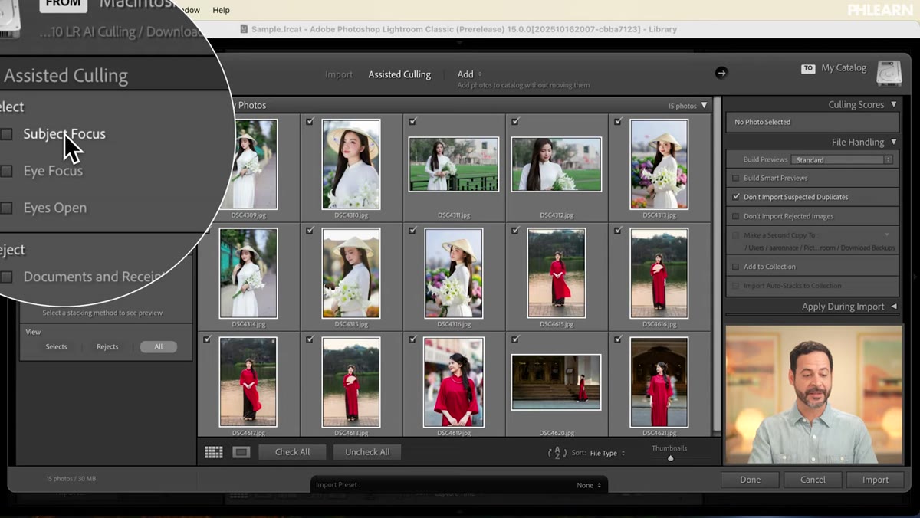Click the Import button
Image resolution: width=920 pixels, height=518 pixels.
tap(875, 480)
